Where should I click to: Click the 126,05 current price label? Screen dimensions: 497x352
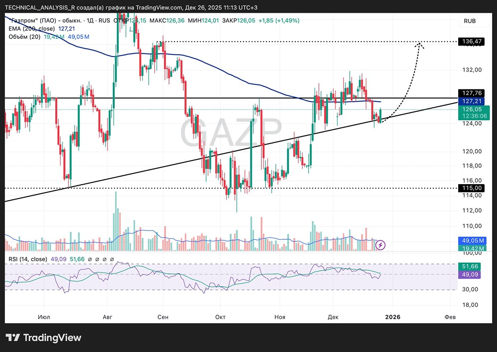click(472, 109)
